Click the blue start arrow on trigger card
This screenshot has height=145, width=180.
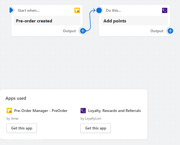tap(11, 10)
